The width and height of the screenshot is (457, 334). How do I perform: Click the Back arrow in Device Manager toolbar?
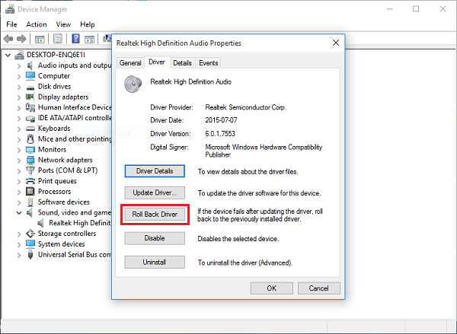click(x=8, y=39)
